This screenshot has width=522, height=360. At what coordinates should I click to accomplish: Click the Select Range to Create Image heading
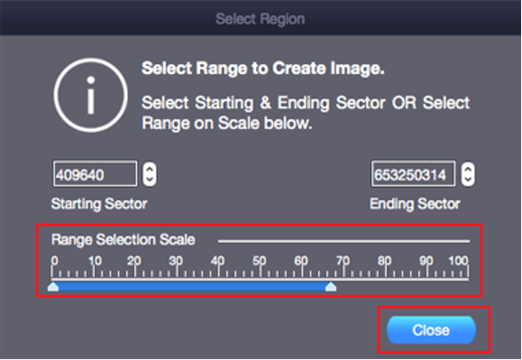tap(263, 68)
